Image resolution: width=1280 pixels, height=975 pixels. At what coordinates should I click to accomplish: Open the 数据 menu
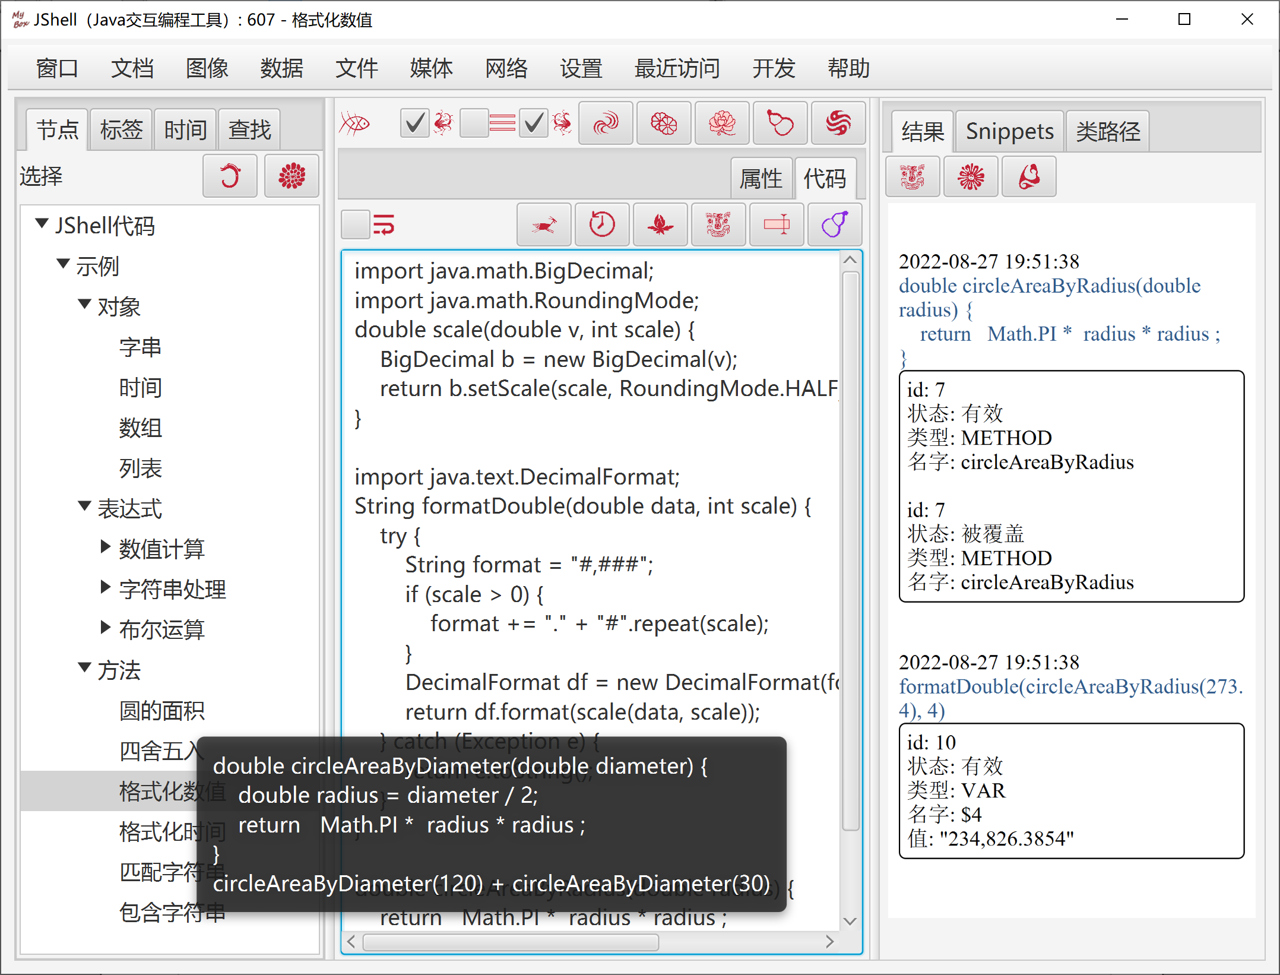pos(281,68)
